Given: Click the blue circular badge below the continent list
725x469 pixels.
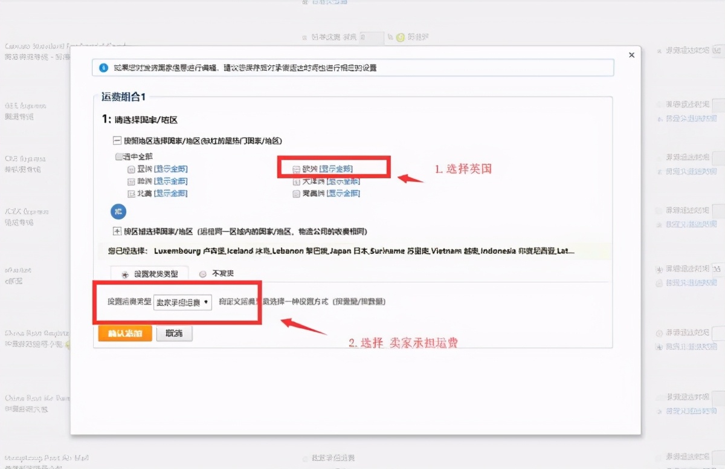Looking at the screenshot, I should pyautogui.click(x=118, y=212).
